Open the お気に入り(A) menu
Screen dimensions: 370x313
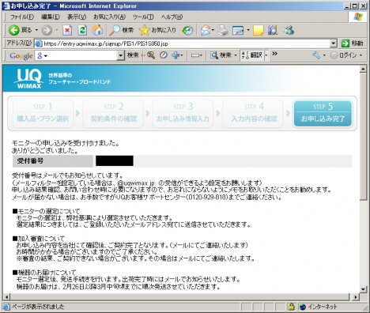coord(109,17)
